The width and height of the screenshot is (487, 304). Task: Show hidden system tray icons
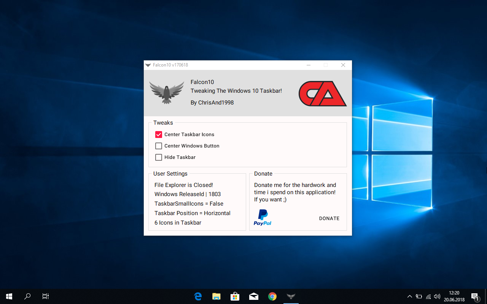(410, 296)
